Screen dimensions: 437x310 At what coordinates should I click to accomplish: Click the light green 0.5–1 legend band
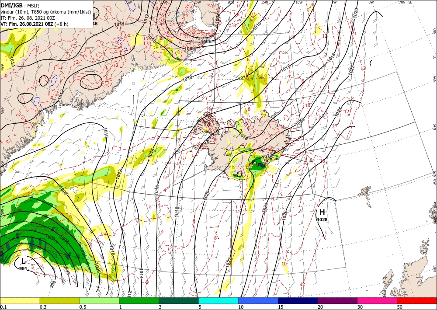click(99, 301)
